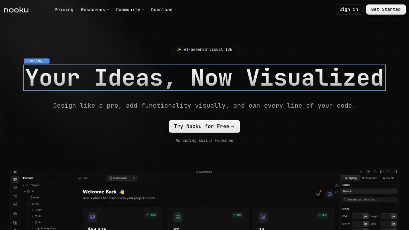Switch to the Styling tab
The width and height of the screenshot is (409, 230).
pos(351,178)
